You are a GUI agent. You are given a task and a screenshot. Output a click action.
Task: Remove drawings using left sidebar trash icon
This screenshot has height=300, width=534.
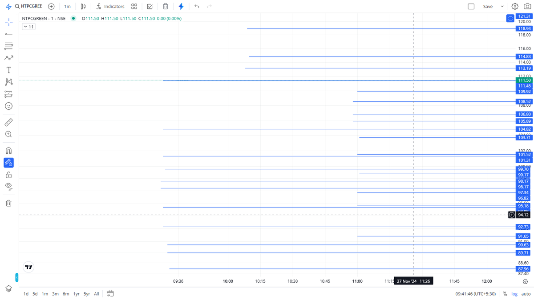point(8,203)
